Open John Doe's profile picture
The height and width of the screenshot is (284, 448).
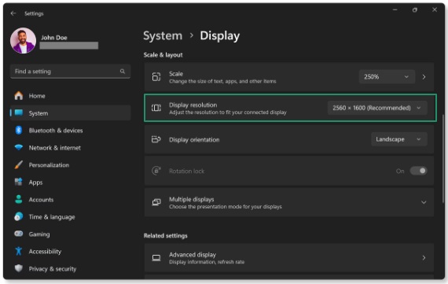tap(23, 41)
